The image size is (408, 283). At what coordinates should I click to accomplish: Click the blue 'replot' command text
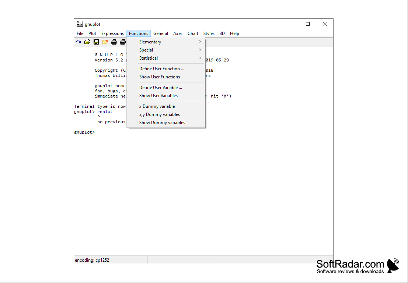tap(105, 112)
